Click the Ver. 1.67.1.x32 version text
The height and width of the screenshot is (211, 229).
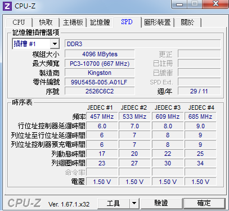coord(69,204)
